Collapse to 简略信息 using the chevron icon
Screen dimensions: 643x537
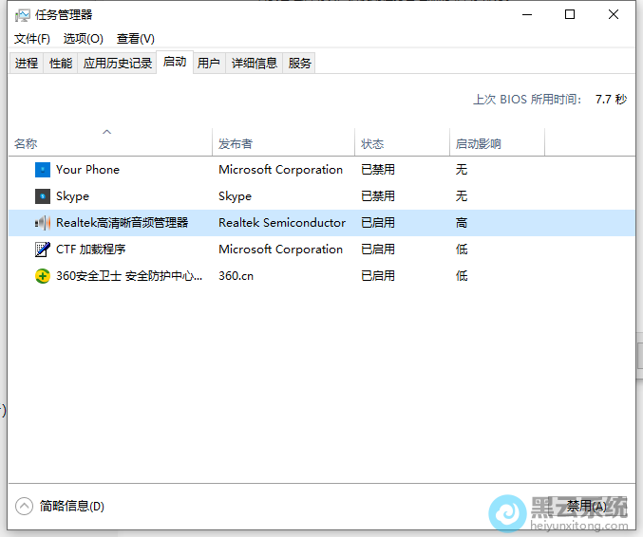coord(25,506)
